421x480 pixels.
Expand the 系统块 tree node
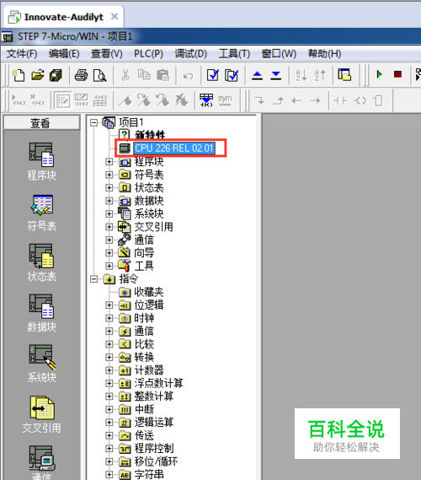pyautogui.click(x=109, y=213)
